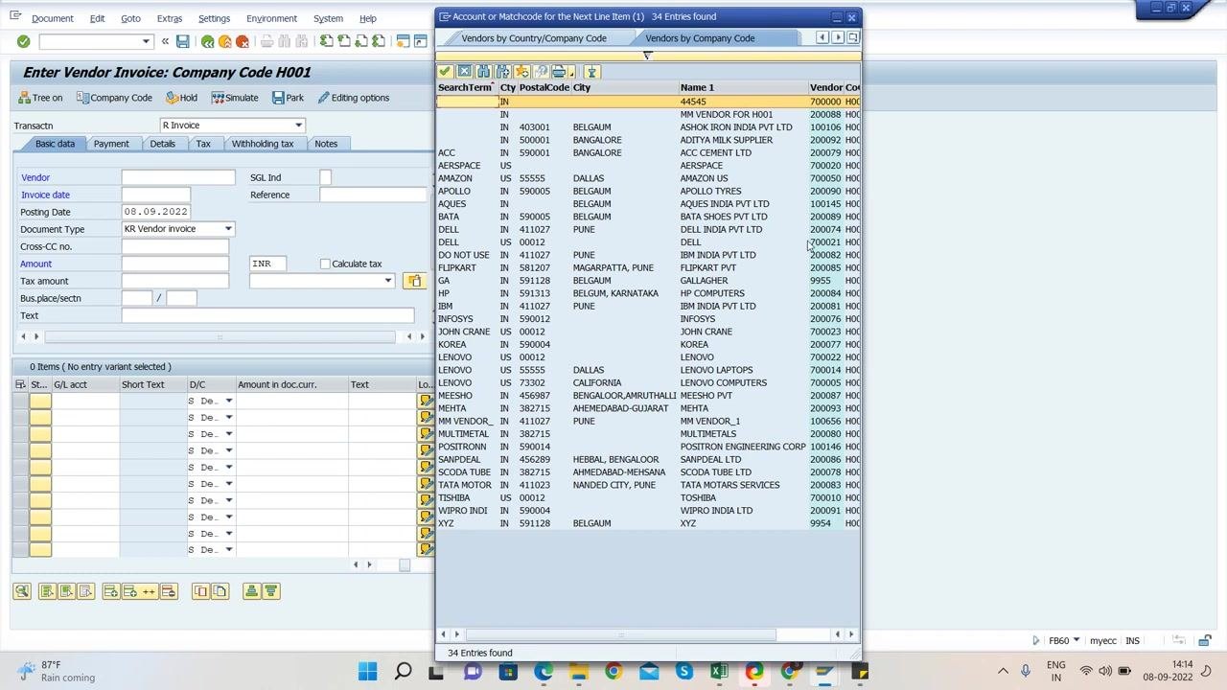The image size is (1227, 690).
Task: Click the tax calculator icon next to tax code
Action: click(x=414, y=281)
